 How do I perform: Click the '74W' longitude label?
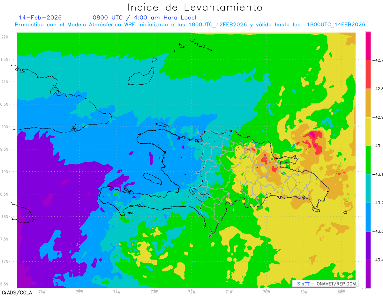point(116,292)
